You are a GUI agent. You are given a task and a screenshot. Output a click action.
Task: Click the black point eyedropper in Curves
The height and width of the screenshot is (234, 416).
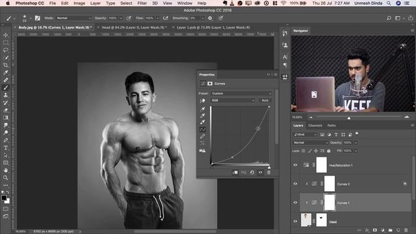[x=202, y=109]
